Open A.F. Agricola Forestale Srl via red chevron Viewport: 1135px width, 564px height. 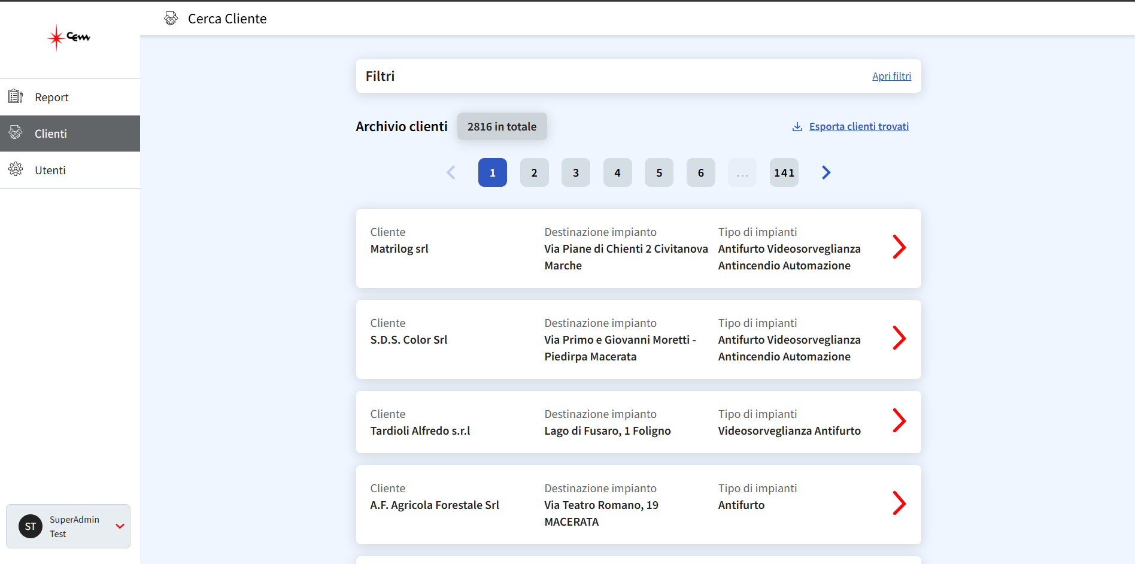pos(899,503)
